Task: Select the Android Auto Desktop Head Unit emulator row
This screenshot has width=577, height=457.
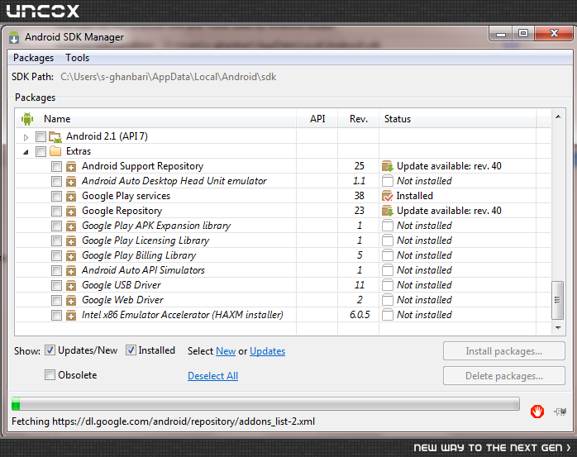Action: pyautogui.click(x=283, y=181)
